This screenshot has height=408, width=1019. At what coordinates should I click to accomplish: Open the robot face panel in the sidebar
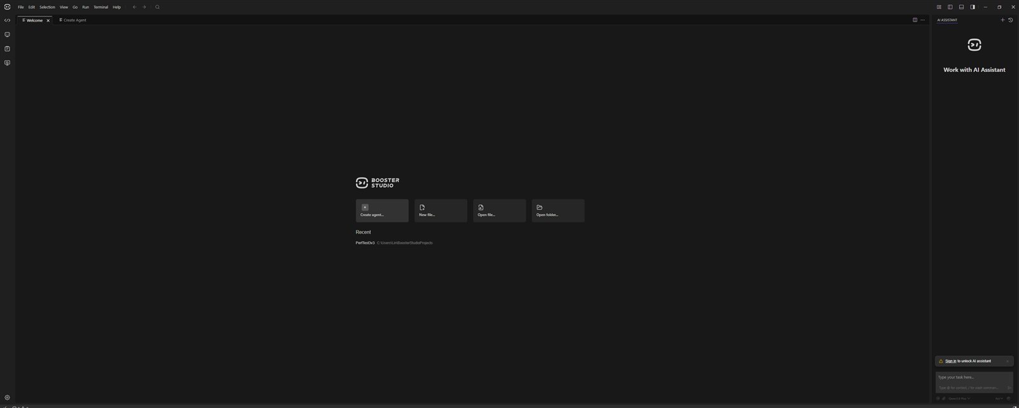[7, 34]
